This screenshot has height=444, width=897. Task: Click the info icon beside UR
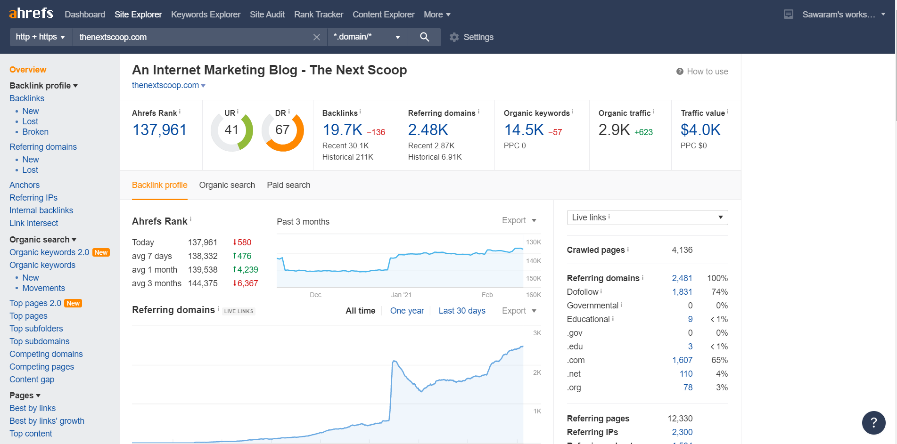click(238, 112)
